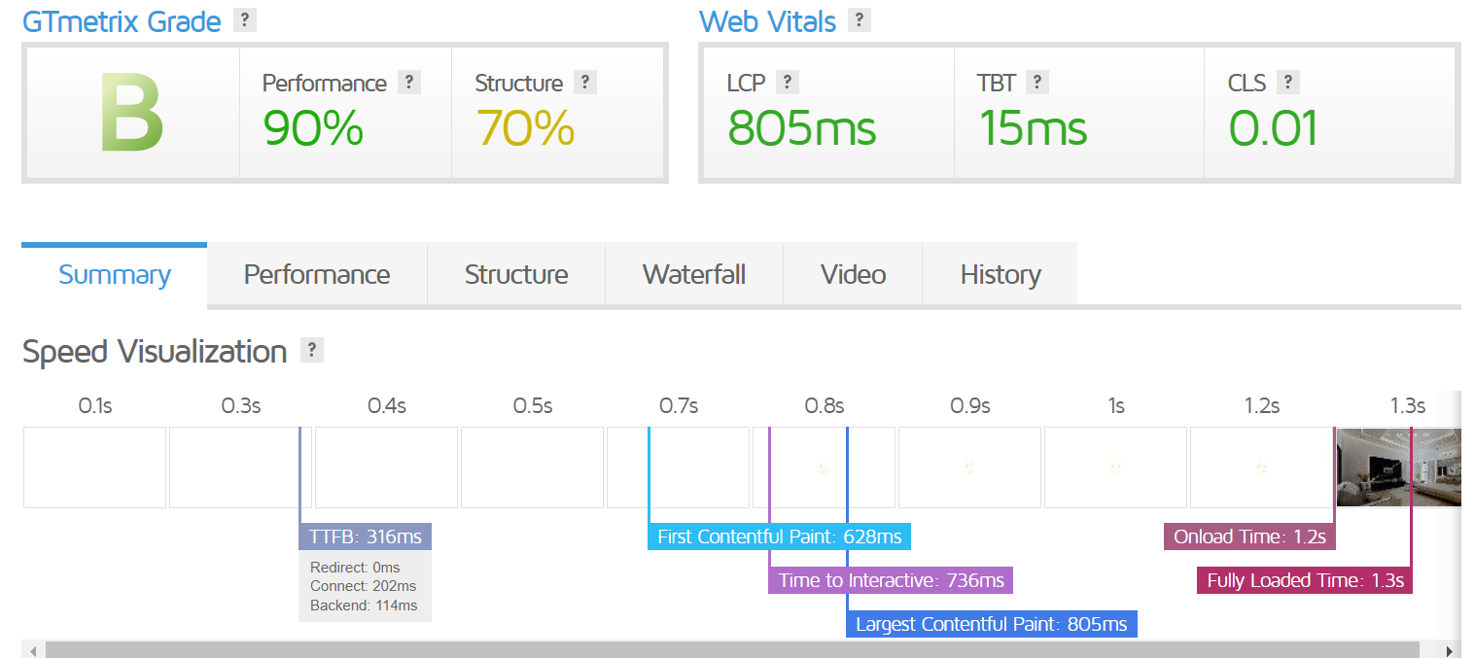Image resolution: width=1475 pixels, height=658 pixels.
Task: Click the Structure score help icon
Action: point(584,83)
